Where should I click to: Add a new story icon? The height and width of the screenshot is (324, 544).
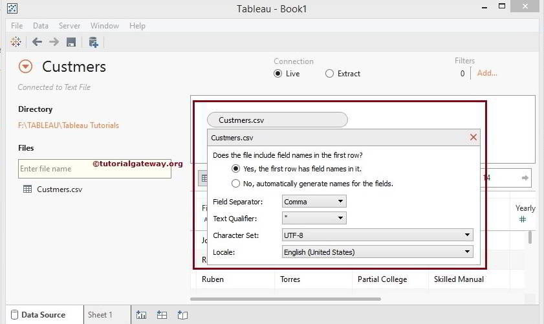pos(182,315)
